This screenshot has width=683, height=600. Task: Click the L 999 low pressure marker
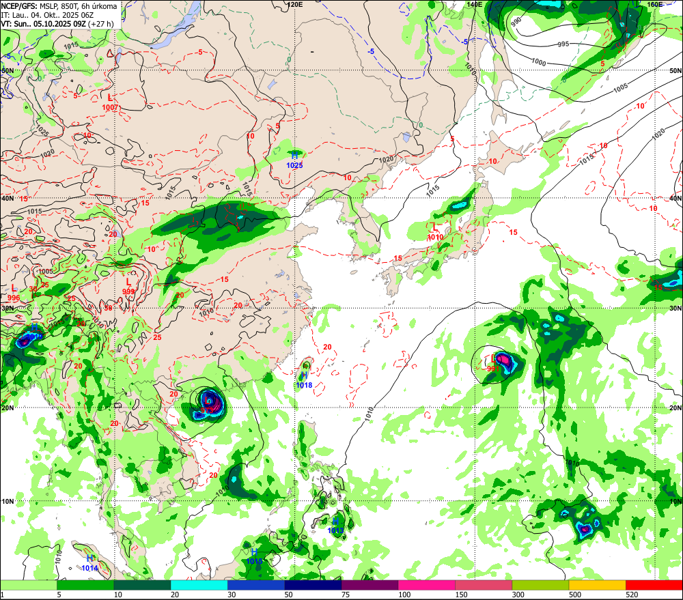tap(128, 287)
